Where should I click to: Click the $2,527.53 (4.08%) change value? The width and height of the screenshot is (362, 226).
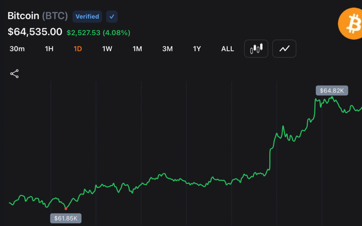click(x=99, y=33)
